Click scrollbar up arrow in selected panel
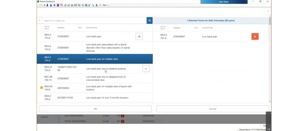 pos(270,16)
